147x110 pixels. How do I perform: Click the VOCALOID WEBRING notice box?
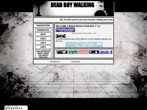(84, 45)
